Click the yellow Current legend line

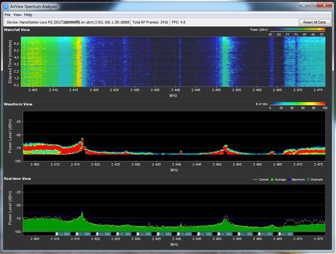(x=256, y=180)
